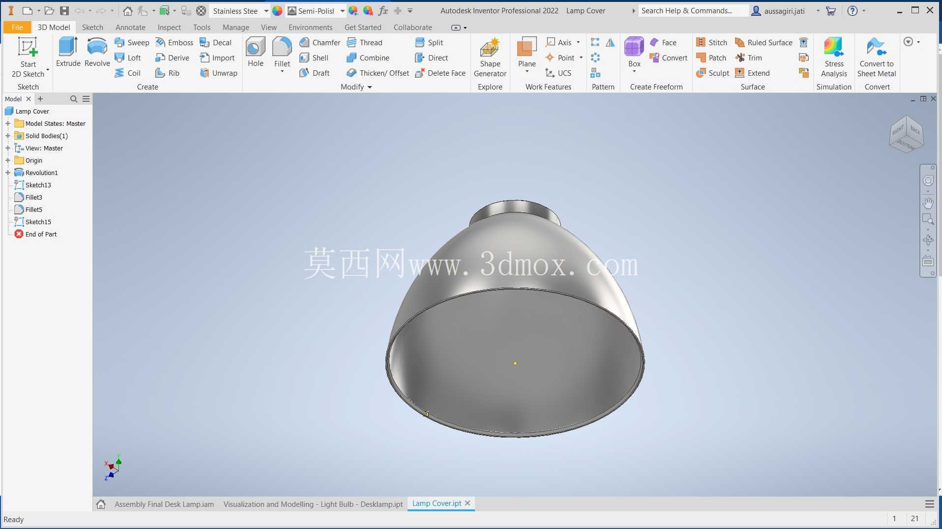Image resolution: width=942 pixels, height=529 pixels.
Task: Expand Solid Bodies(1) node
Action: click(8, 136)
